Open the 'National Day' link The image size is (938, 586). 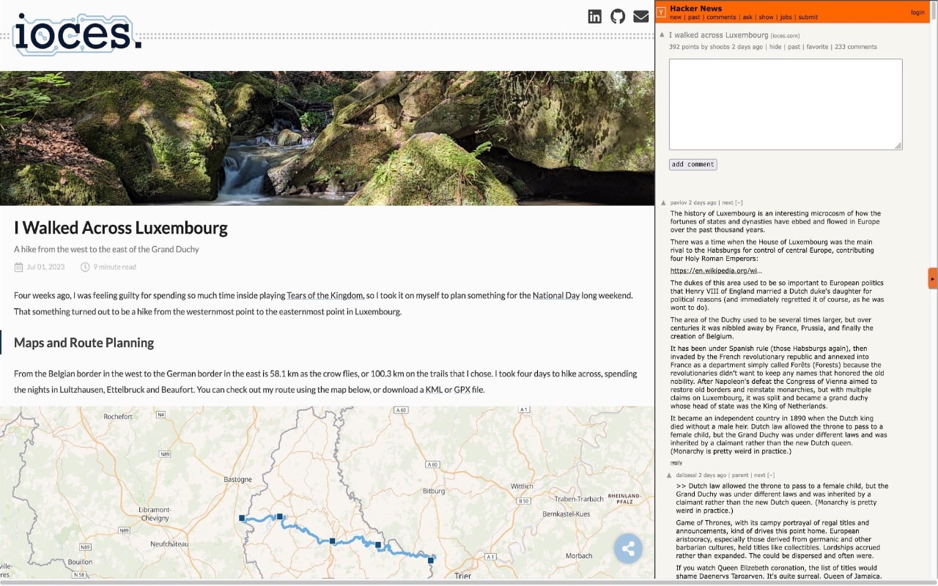tap(556, 295)
